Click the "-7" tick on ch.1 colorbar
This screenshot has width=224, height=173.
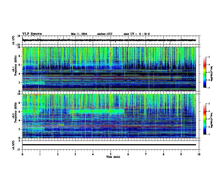coord(208,88)
